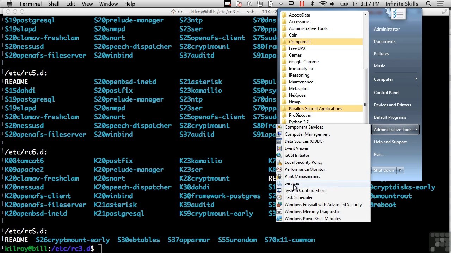Click the /etc/rc6.d: heading in Terminal

click(26, 152)
